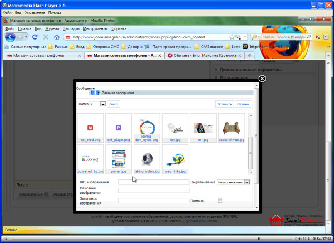Click the Firefox reload page icon
The height and width of the screenshot is (243, 334).
pyautogui.click(x=35, y=37)
